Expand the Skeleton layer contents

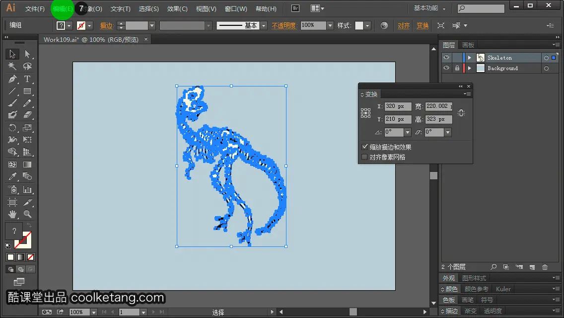469,58
